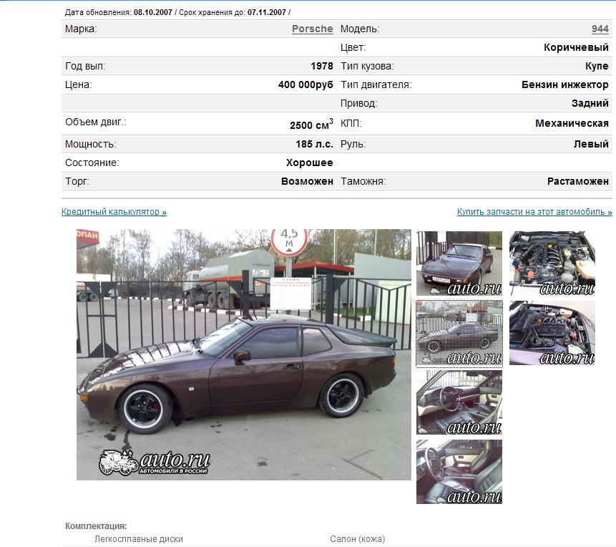Select the leather seats interior thumbnail
The height and width of the screenshot is (547, 616).
[x=459, y=472]
